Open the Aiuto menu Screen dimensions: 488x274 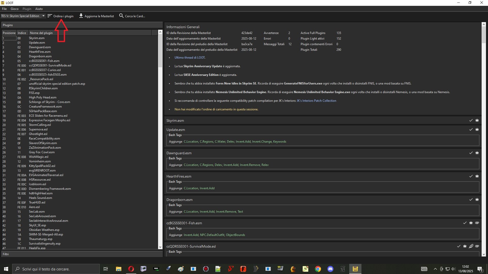pos(39,9)
